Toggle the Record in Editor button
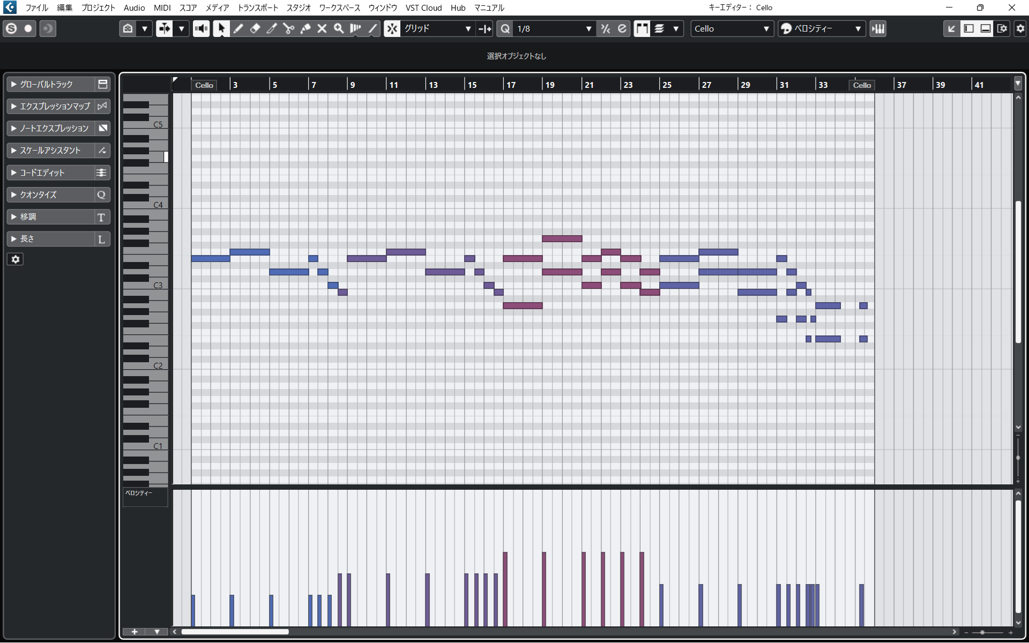 pos(28,29)
